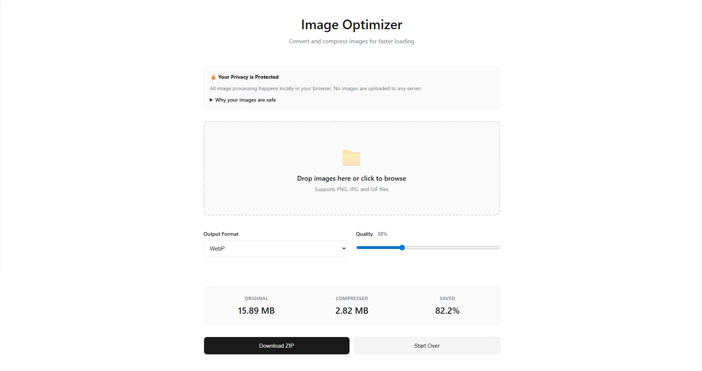Select the blue Quality slider handle
The image size is (702, 371).
point(402,248)
